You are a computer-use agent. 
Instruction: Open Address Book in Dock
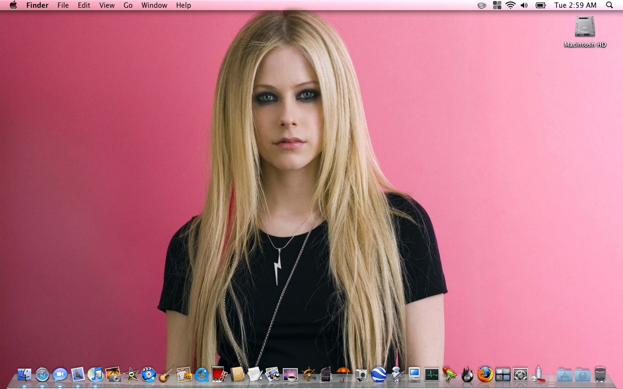[x=238, y=374]
